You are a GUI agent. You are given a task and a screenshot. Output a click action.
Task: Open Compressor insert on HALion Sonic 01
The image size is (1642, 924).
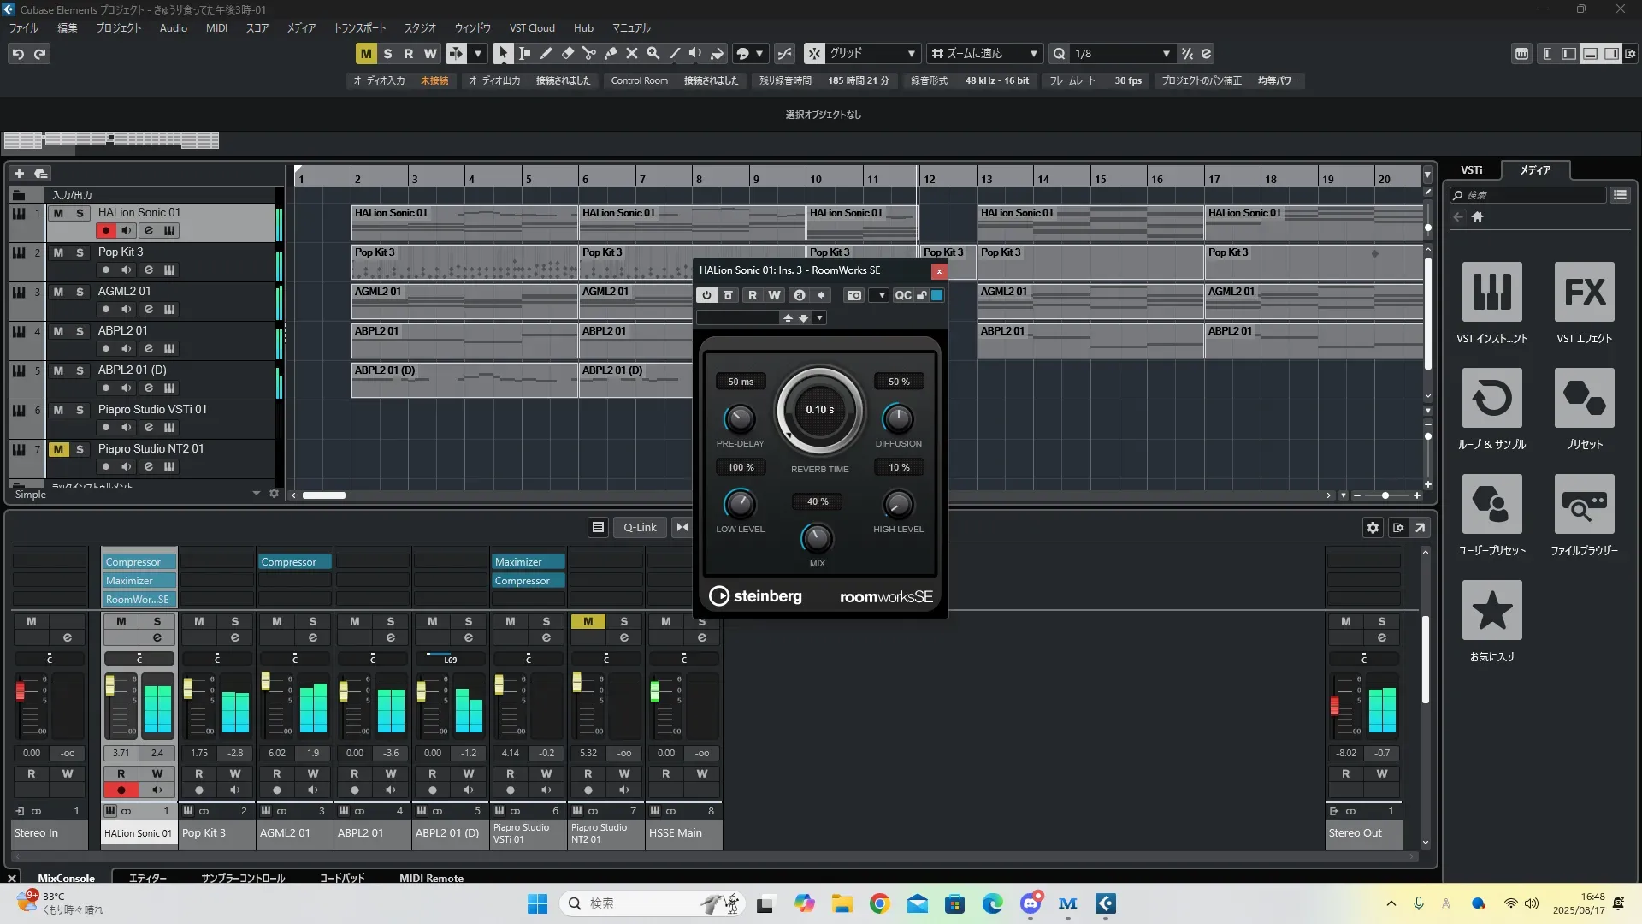[x=139, y=562]
